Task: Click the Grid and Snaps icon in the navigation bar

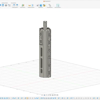Action: 55,95
